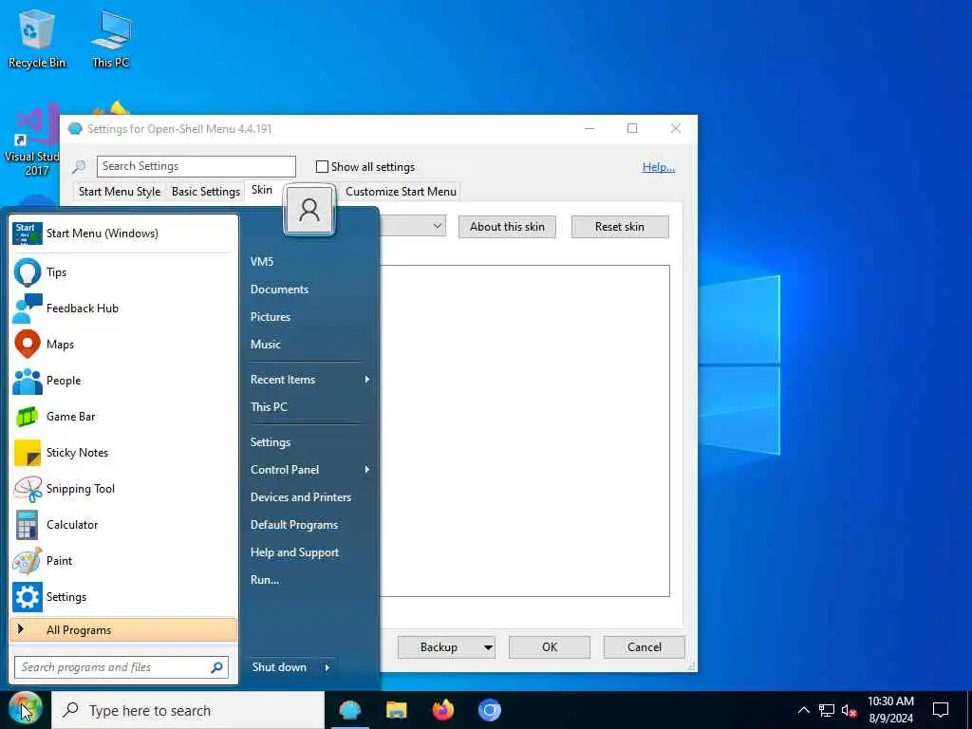The width and height of the screenshot is (972, 729).
Task: Open Feedback Hub app icon
Action: click(28, 308)
